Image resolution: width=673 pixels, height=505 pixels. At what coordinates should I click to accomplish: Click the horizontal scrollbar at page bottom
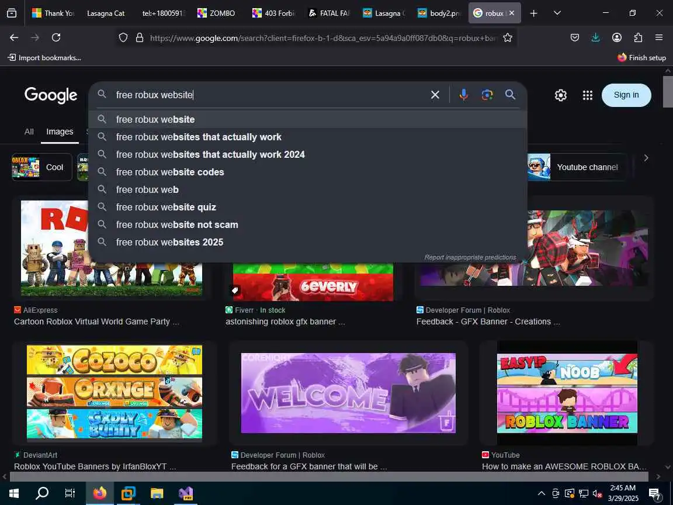coord(329,476)
